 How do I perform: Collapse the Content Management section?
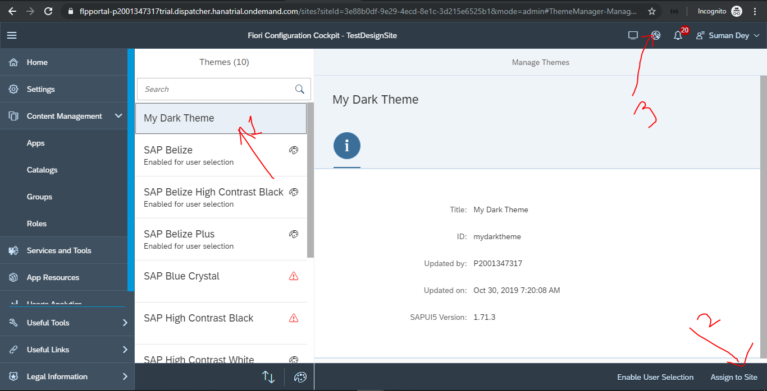[x=118, y=116]
